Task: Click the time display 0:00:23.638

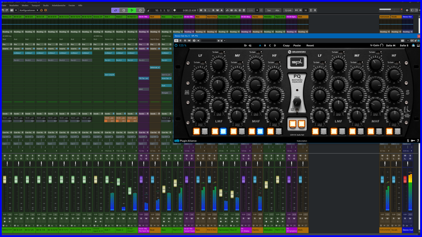Action: (x=190, y=10)
